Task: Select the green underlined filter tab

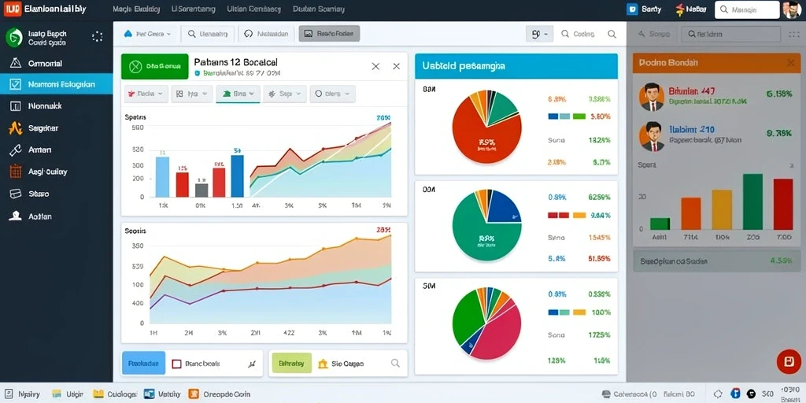Action: pos(238,94)
